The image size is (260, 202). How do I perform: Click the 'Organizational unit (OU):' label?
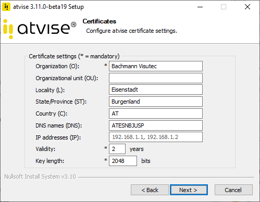coord(67,78)
